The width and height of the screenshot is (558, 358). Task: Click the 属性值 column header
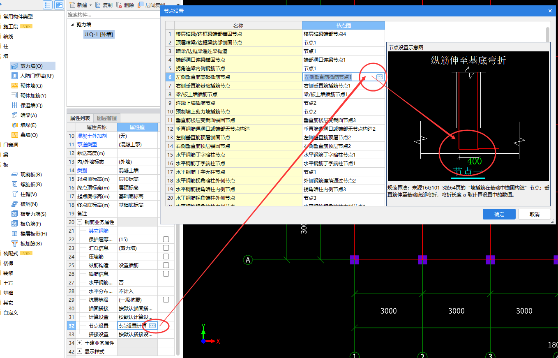pos(137,127)
